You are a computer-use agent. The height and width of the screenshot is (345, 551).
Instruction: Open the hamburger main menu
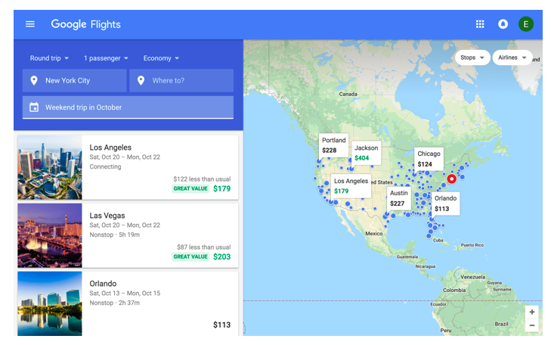coord(30,24)
